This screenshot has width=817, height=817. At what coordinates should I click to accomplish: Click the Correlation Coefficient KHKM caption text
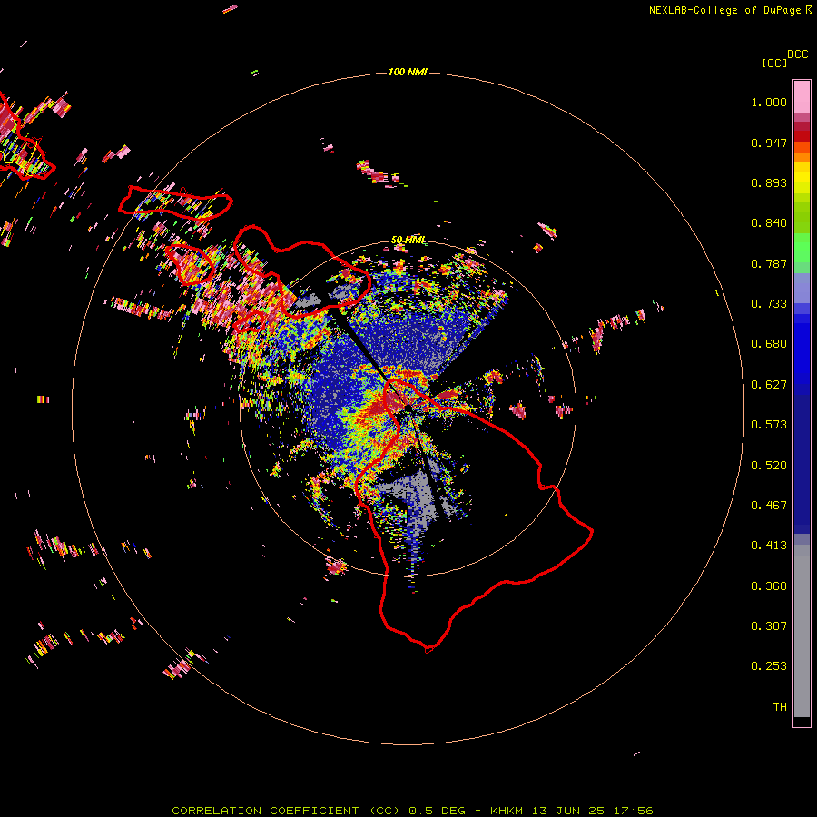pyautogui.click(x=412, y=811)
